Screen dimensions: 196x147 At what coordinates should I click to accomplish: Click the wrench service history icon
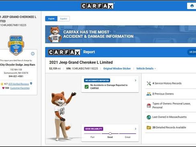click(x=149, y=83)
